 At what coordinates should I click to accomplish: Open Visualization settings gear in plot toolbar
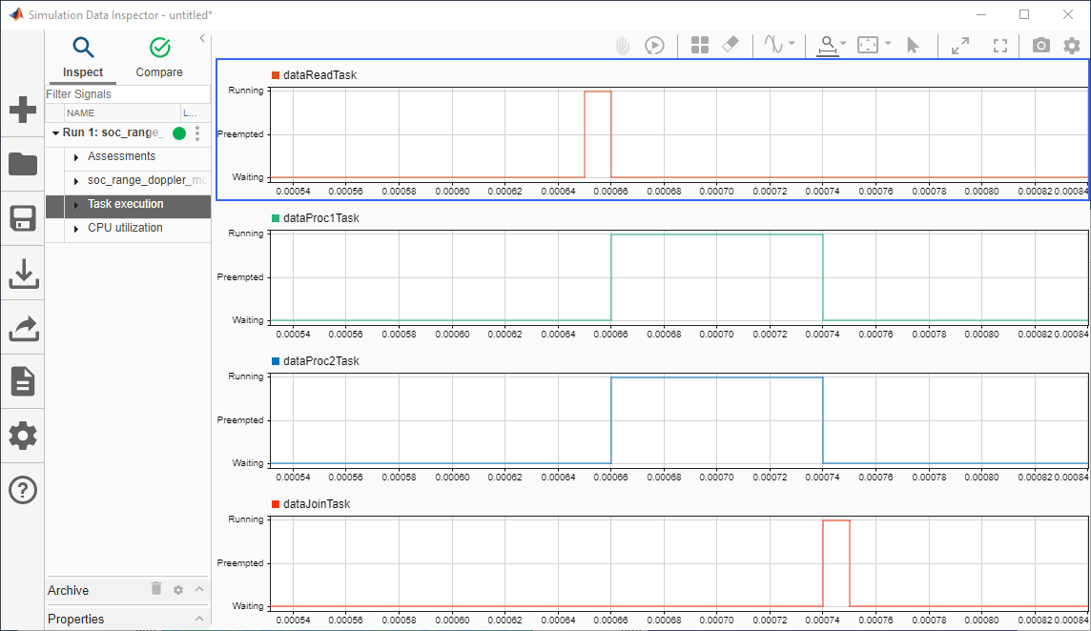[1071, 45]
